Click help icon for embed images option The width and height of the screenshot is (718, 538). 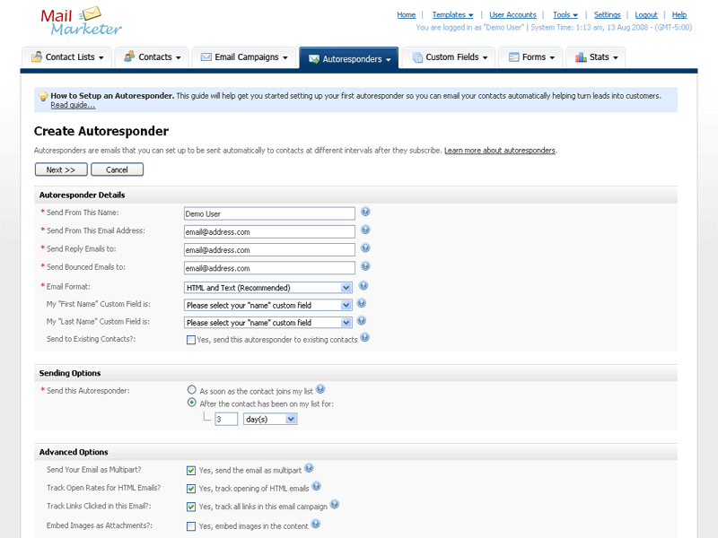(x=315, y=525)
